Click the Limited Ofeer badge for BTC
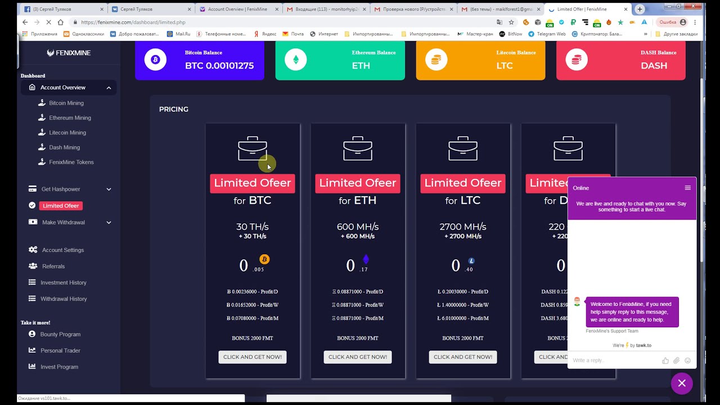The width and height of the screenshot is (720, 405). click(253, 183)
